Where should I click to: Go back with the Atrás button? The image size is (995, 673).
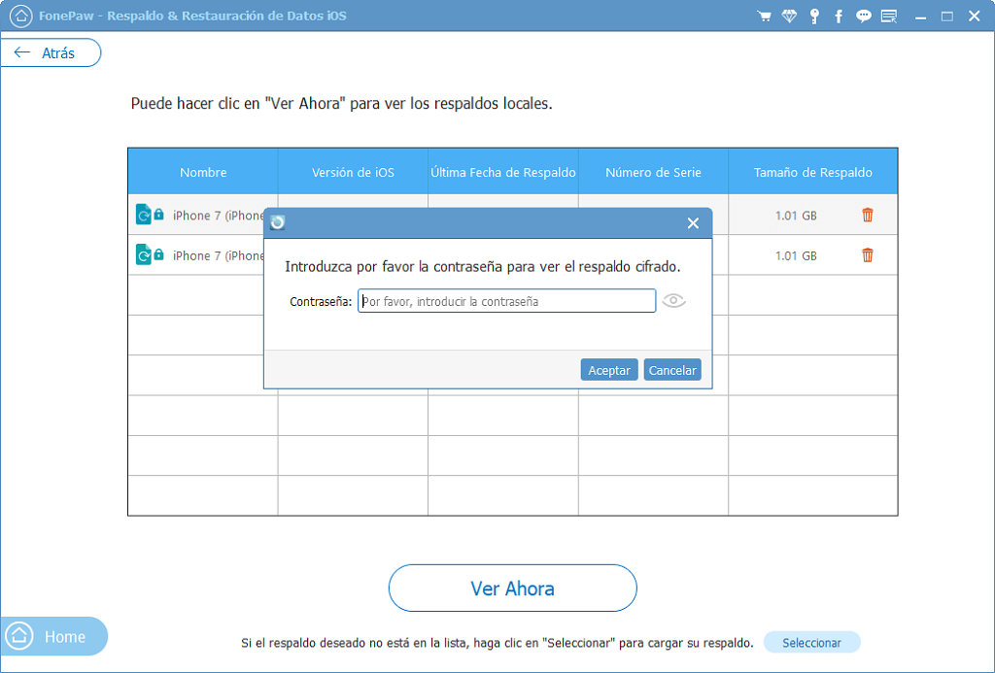[x=51, y=53]
